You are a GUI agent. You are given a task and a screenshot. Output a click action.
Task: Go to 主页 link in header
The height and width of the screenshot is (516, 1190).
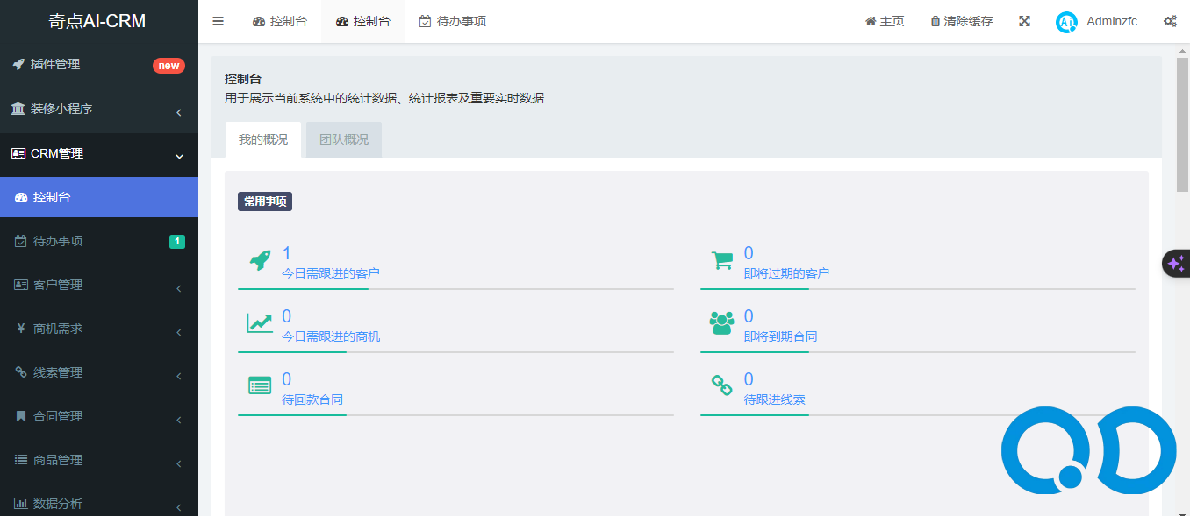click(x=885, y=21)
